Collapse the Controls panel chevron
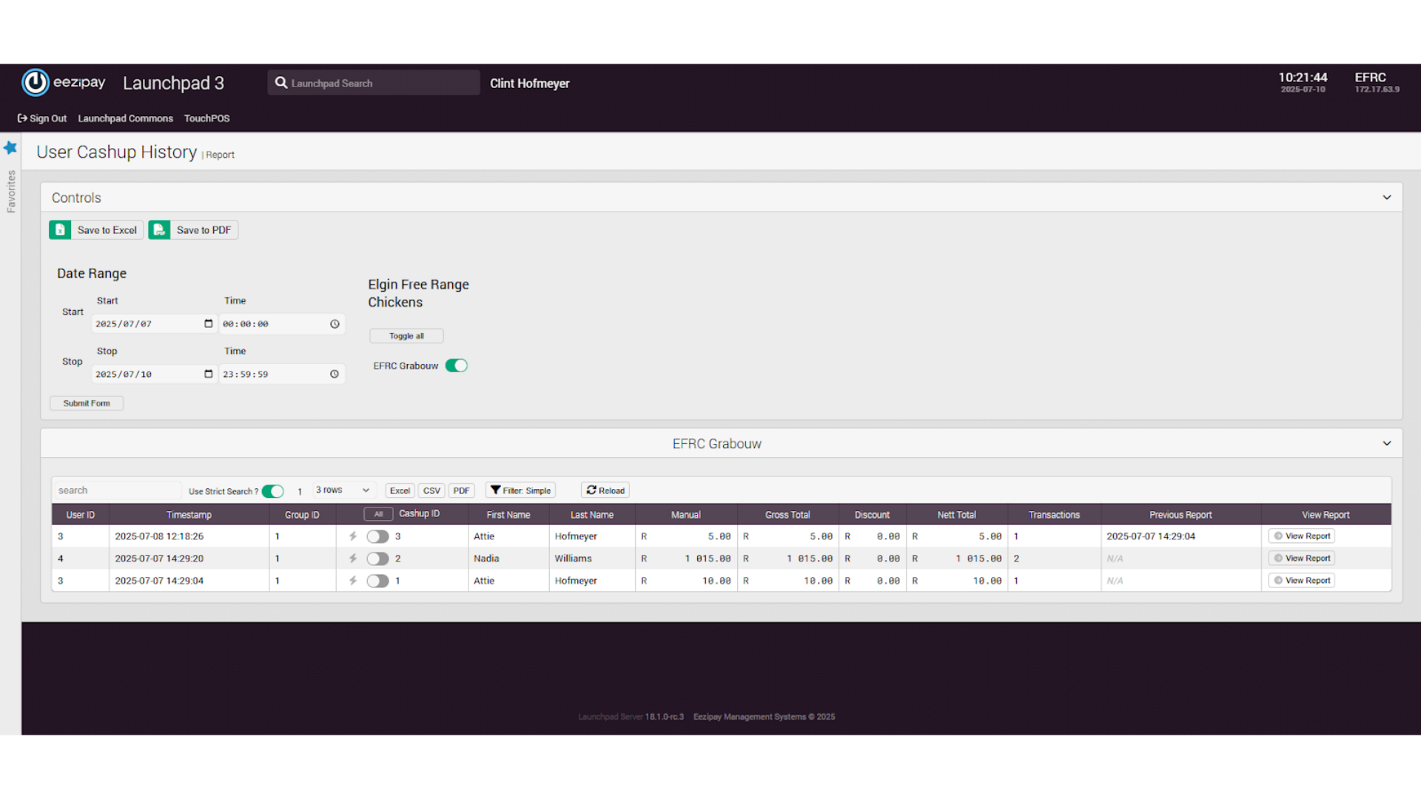 pos(1387,198)
